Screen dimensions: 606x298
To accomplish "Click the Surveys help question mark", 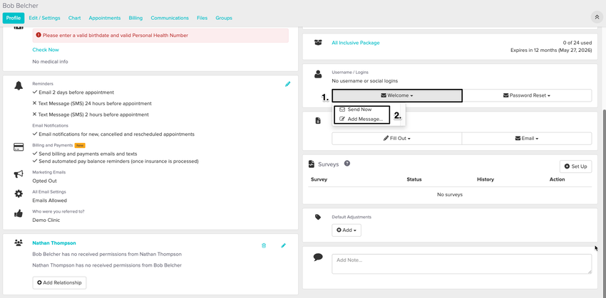I will point(347,164).
